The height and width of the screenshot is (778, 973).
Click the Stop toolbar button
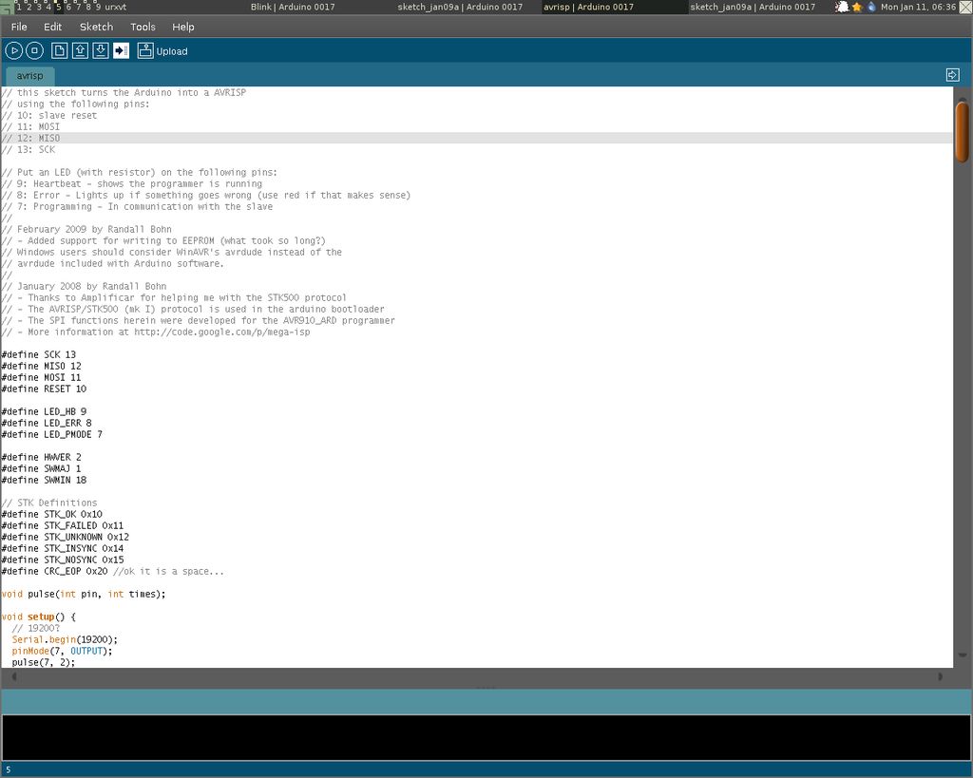[x=35, y=51]
